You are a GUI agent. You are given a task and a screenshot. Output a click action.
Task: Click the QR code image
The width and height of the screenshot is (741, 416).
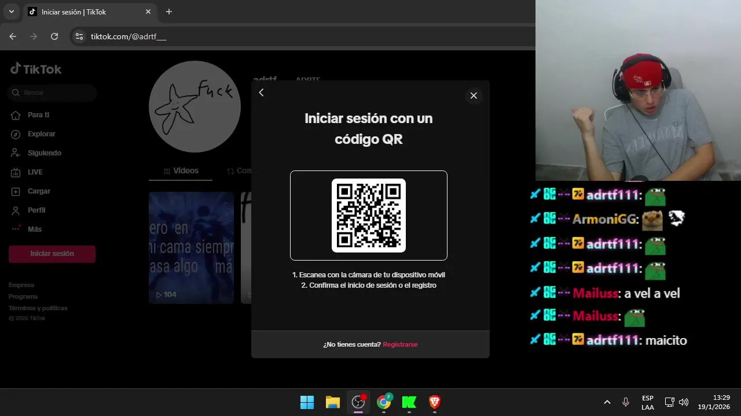(x=369, y=216)
